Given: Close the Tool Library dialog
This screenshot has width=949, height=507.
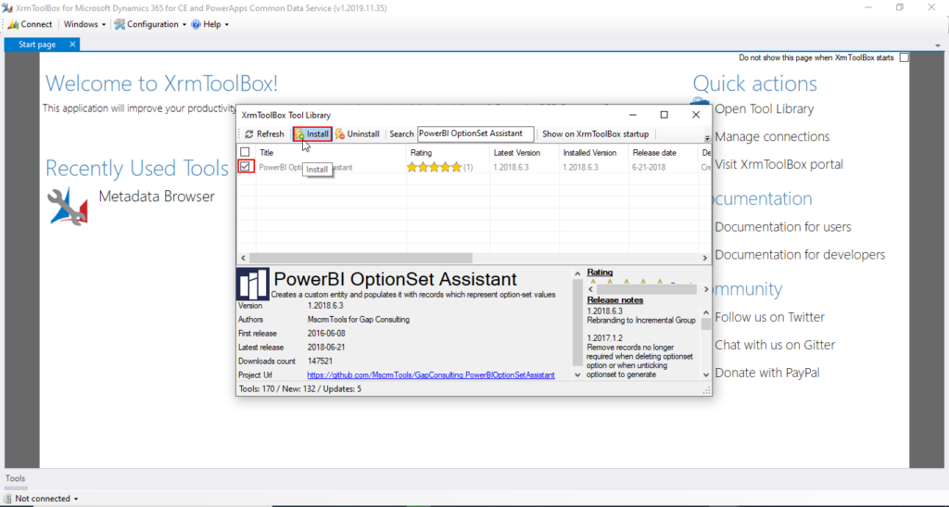Looking at the screenshot, I should pyautogui.click(x=695, y=115).
